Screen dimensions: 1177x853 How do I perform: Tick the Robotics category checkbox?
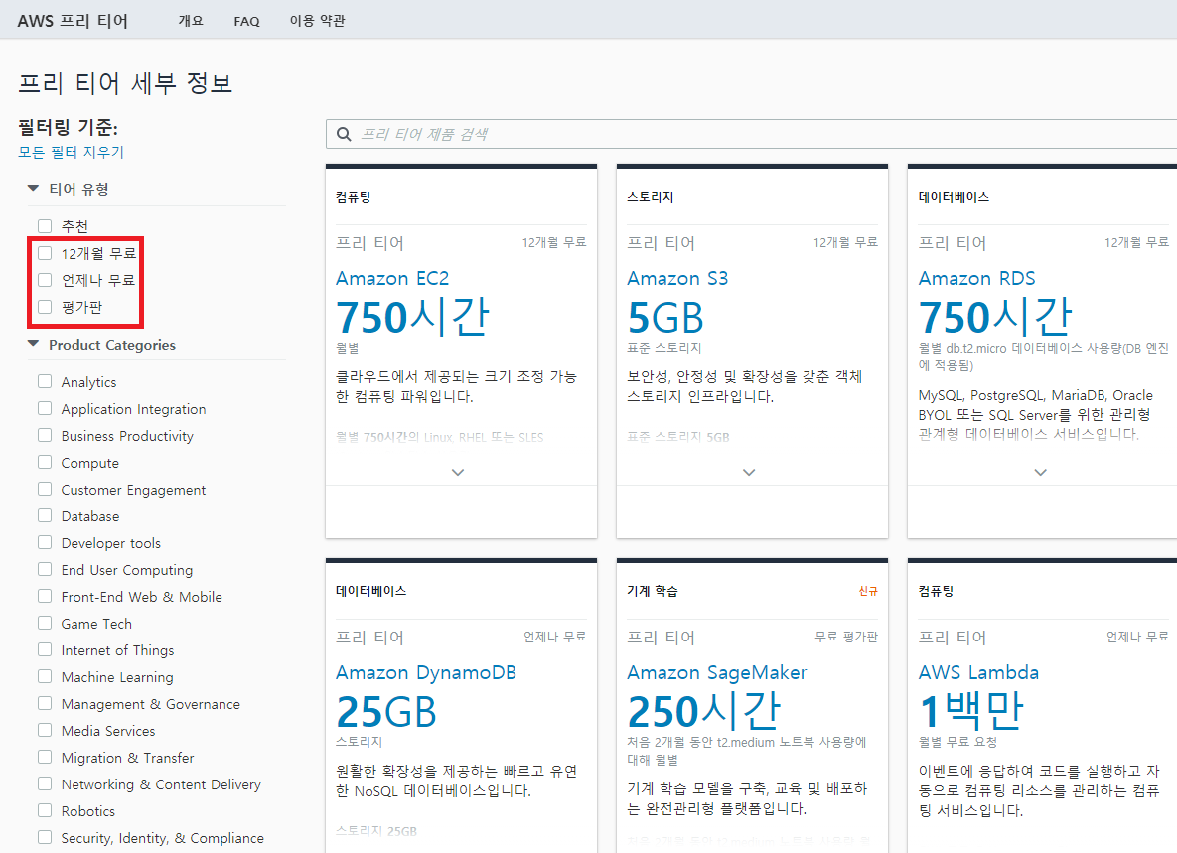coord(45,810)
